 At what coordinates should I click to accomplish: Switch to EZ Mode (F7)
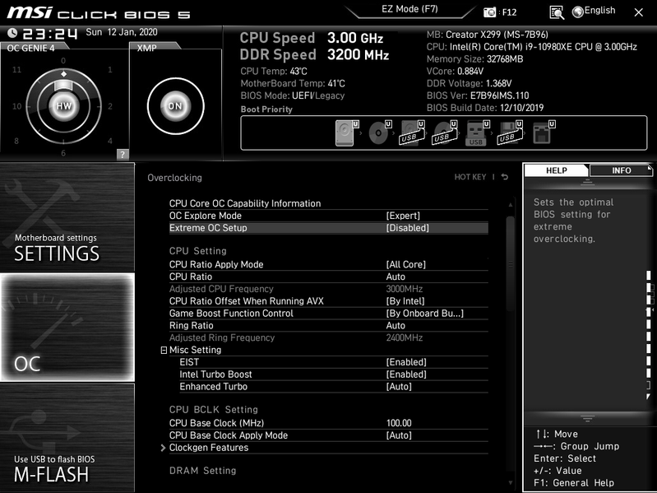[x=409, y=9]
